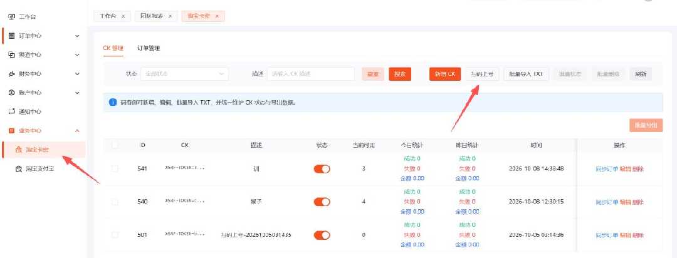Click the 订单中心 sidebar icon

point(12,36)
